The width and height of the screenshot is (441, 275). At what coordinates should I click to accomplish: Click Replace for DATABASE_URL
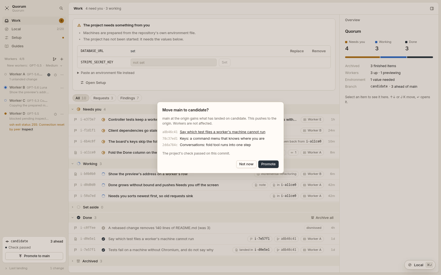[x=297, y=51]
